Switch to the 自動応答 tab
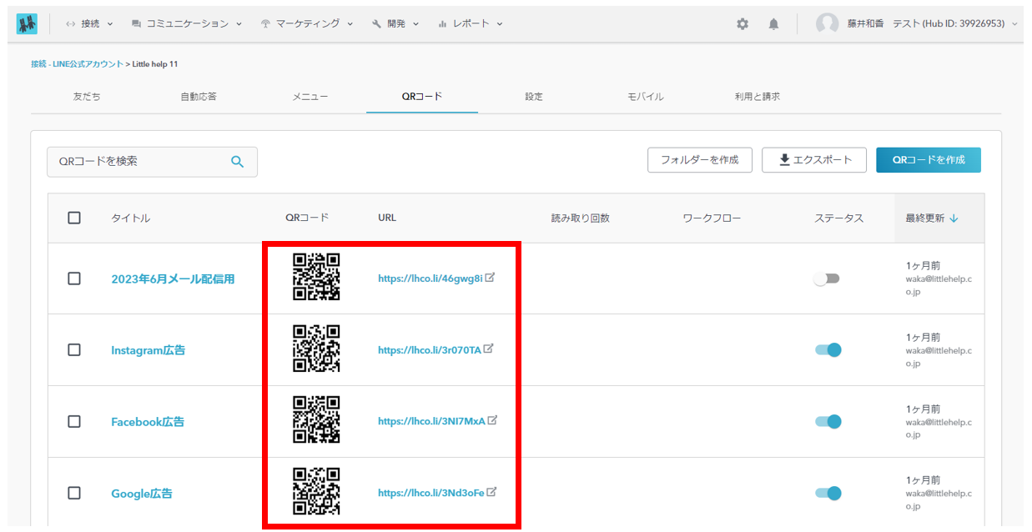1032x532 pixels. coord(199,97)
